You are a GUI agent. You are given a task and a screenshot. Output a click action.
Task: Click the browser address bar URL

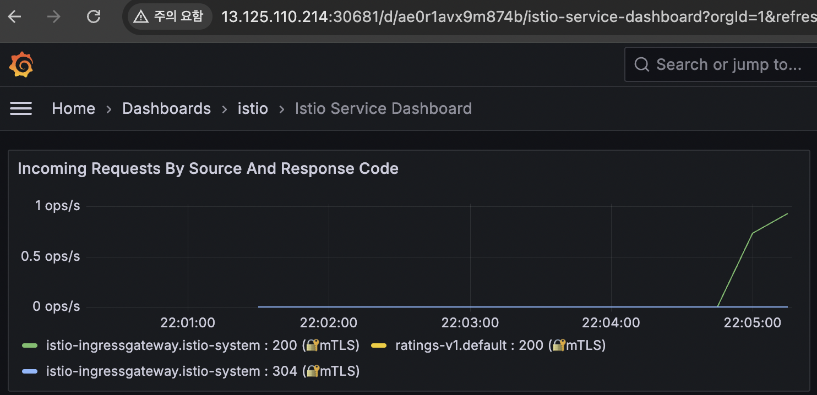[x=518, y=17]
